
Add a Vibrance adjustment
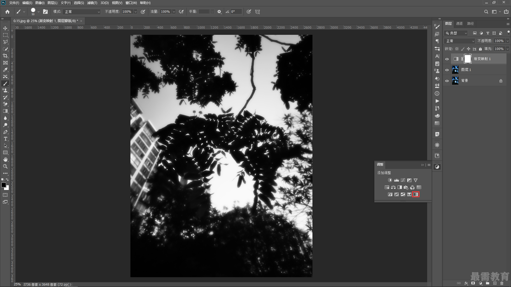point(416,180)
